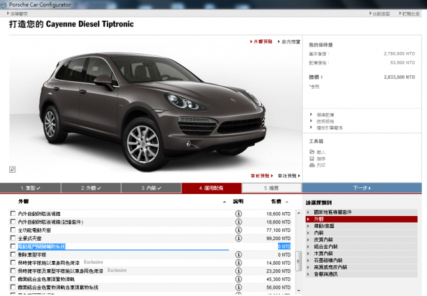Viewport: 427px width, 296px height.
Task: Check the highlighted 0 NTD tailgate option
Action: click(13, 246)
